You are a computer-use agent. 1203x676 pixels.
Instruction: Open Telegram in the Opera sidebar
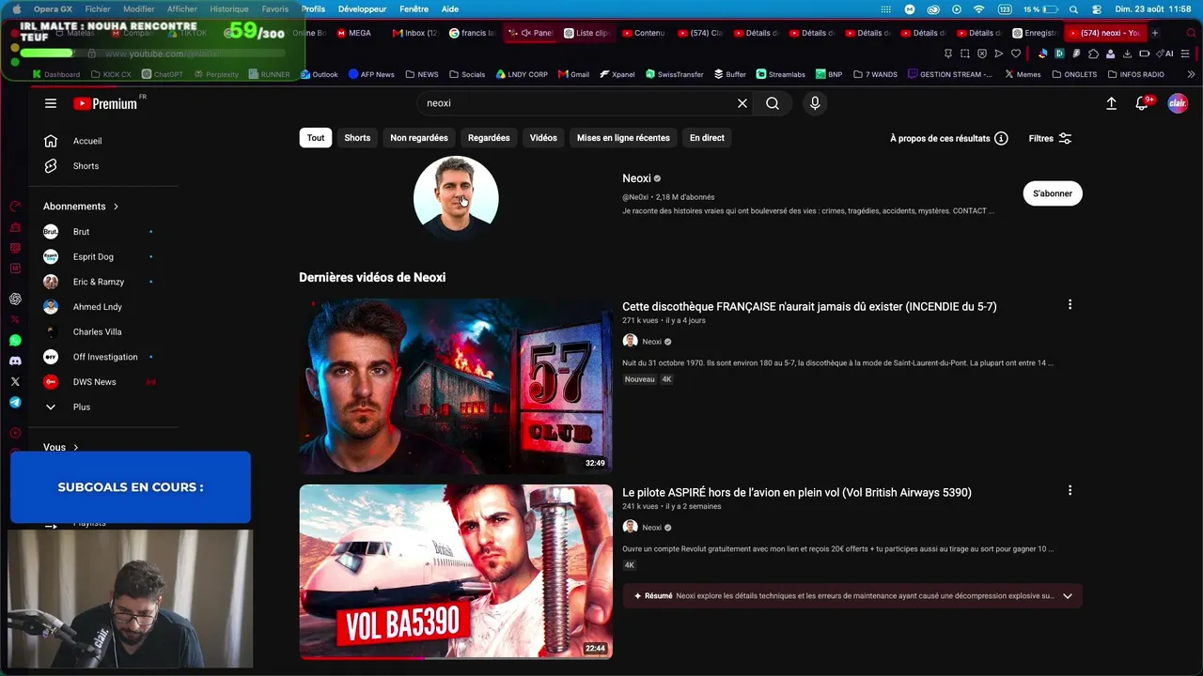tap(15, 402)
